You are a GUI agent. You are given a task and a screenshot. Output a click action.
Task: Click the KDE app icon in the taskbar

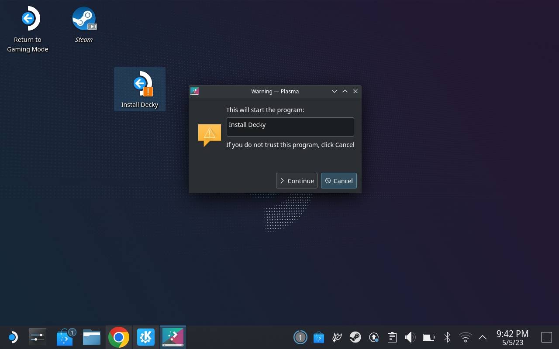click(x=146, y=337)
